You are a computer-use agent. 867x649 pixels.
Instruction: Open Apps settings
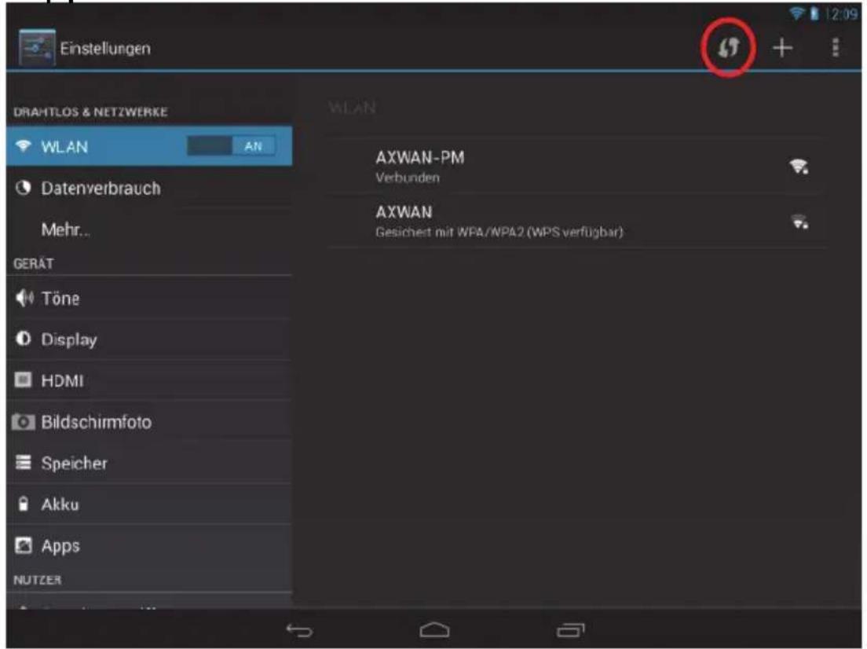[148, 546]
